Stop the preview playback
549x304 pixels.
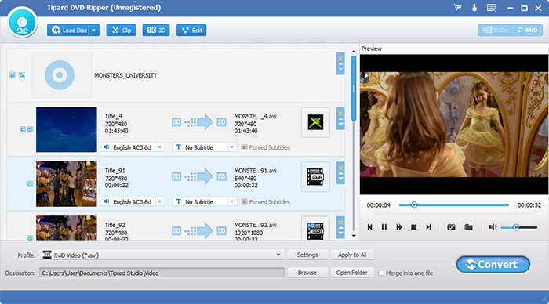point(413,227)
